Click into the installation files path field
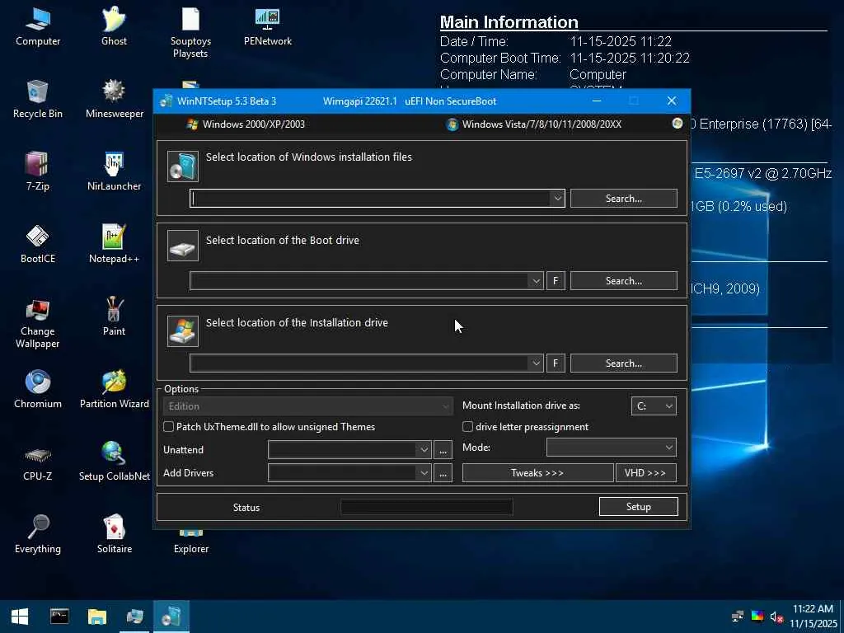 click(370, 198)
